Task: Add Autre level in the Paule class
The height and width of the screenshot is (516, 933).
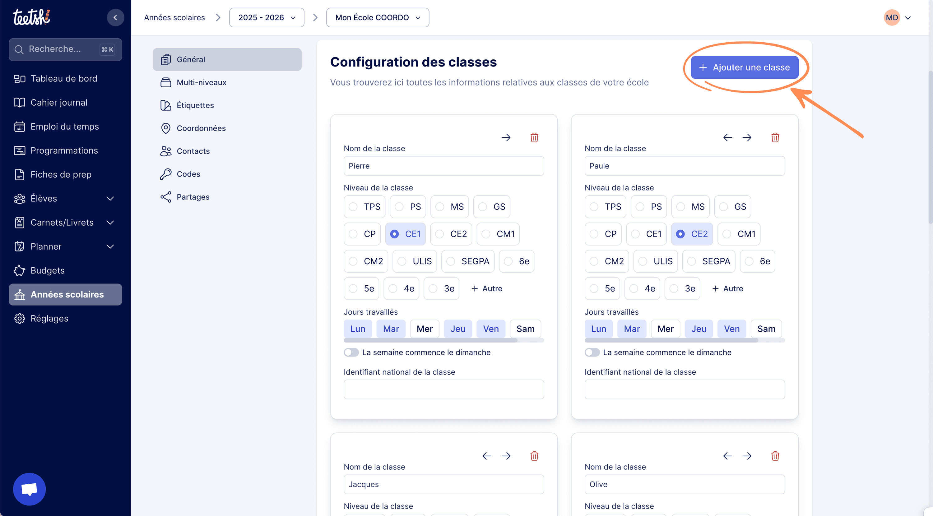Action: tap(727, 288)
